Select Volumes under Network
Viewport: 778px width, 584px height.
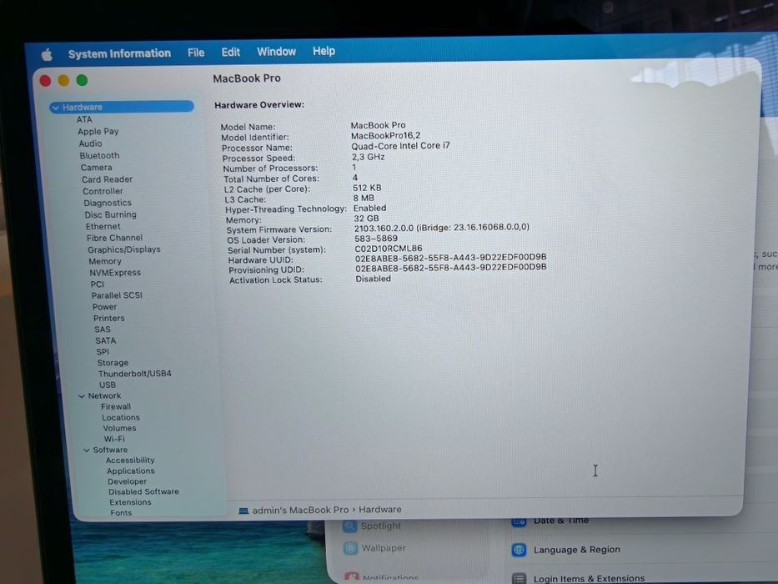coord(119,428)
